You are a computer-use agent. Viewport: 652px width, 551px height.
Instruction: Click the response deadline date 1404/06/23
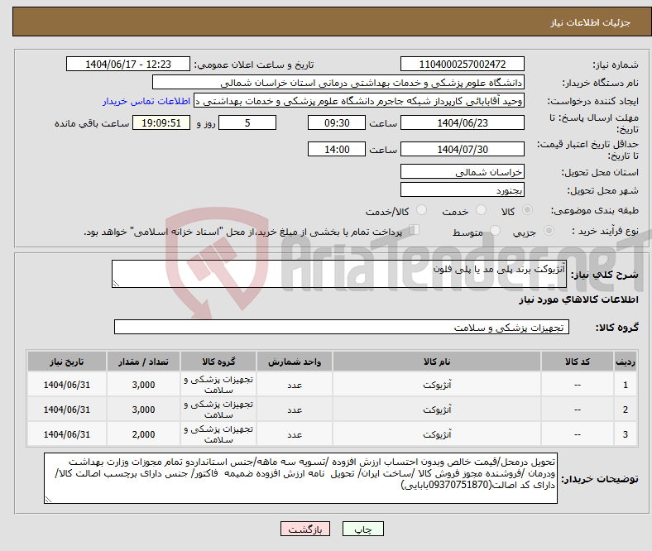(x=462, y=122)
